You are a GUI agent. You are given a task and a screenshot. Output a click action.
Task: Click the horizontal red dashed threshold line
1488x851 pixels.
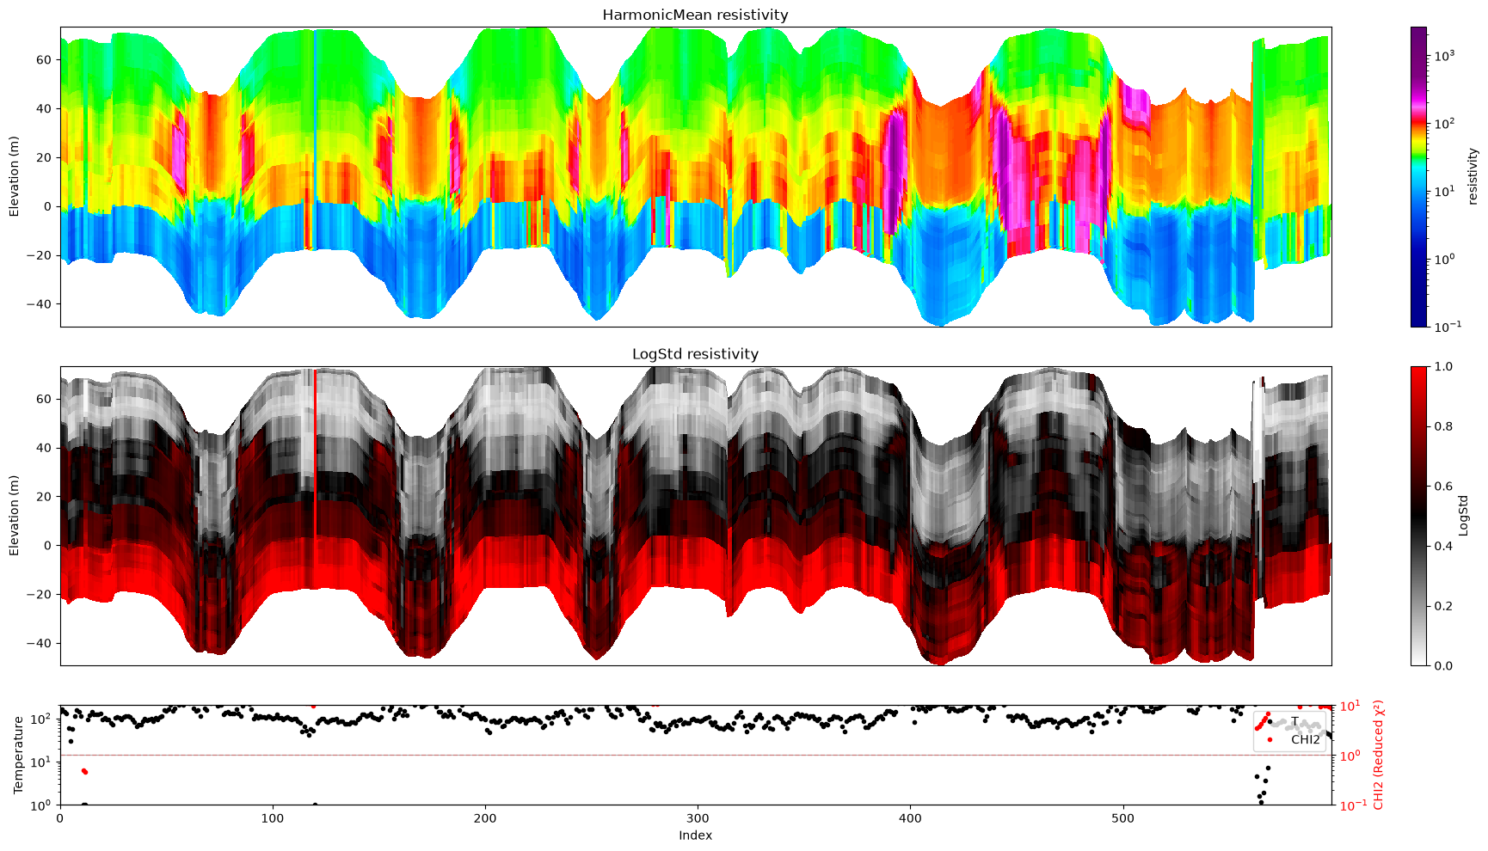tap(695, 755)
